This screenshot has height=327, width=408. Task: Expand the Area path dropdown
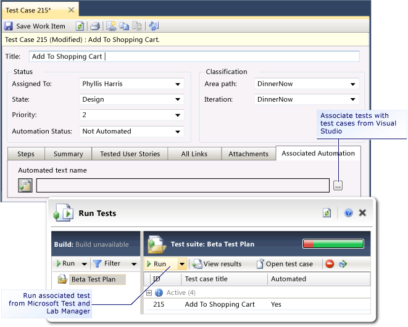[x=353, y=84]
